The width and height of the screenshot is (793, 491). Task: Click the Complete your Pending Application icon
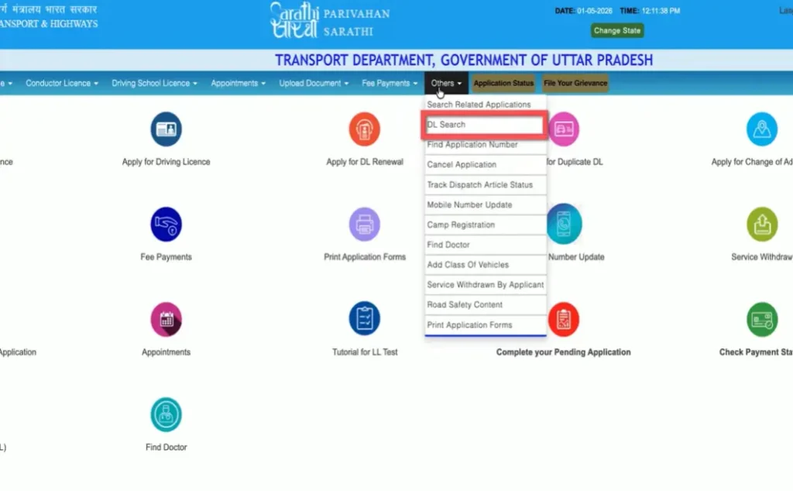[564, 319]
